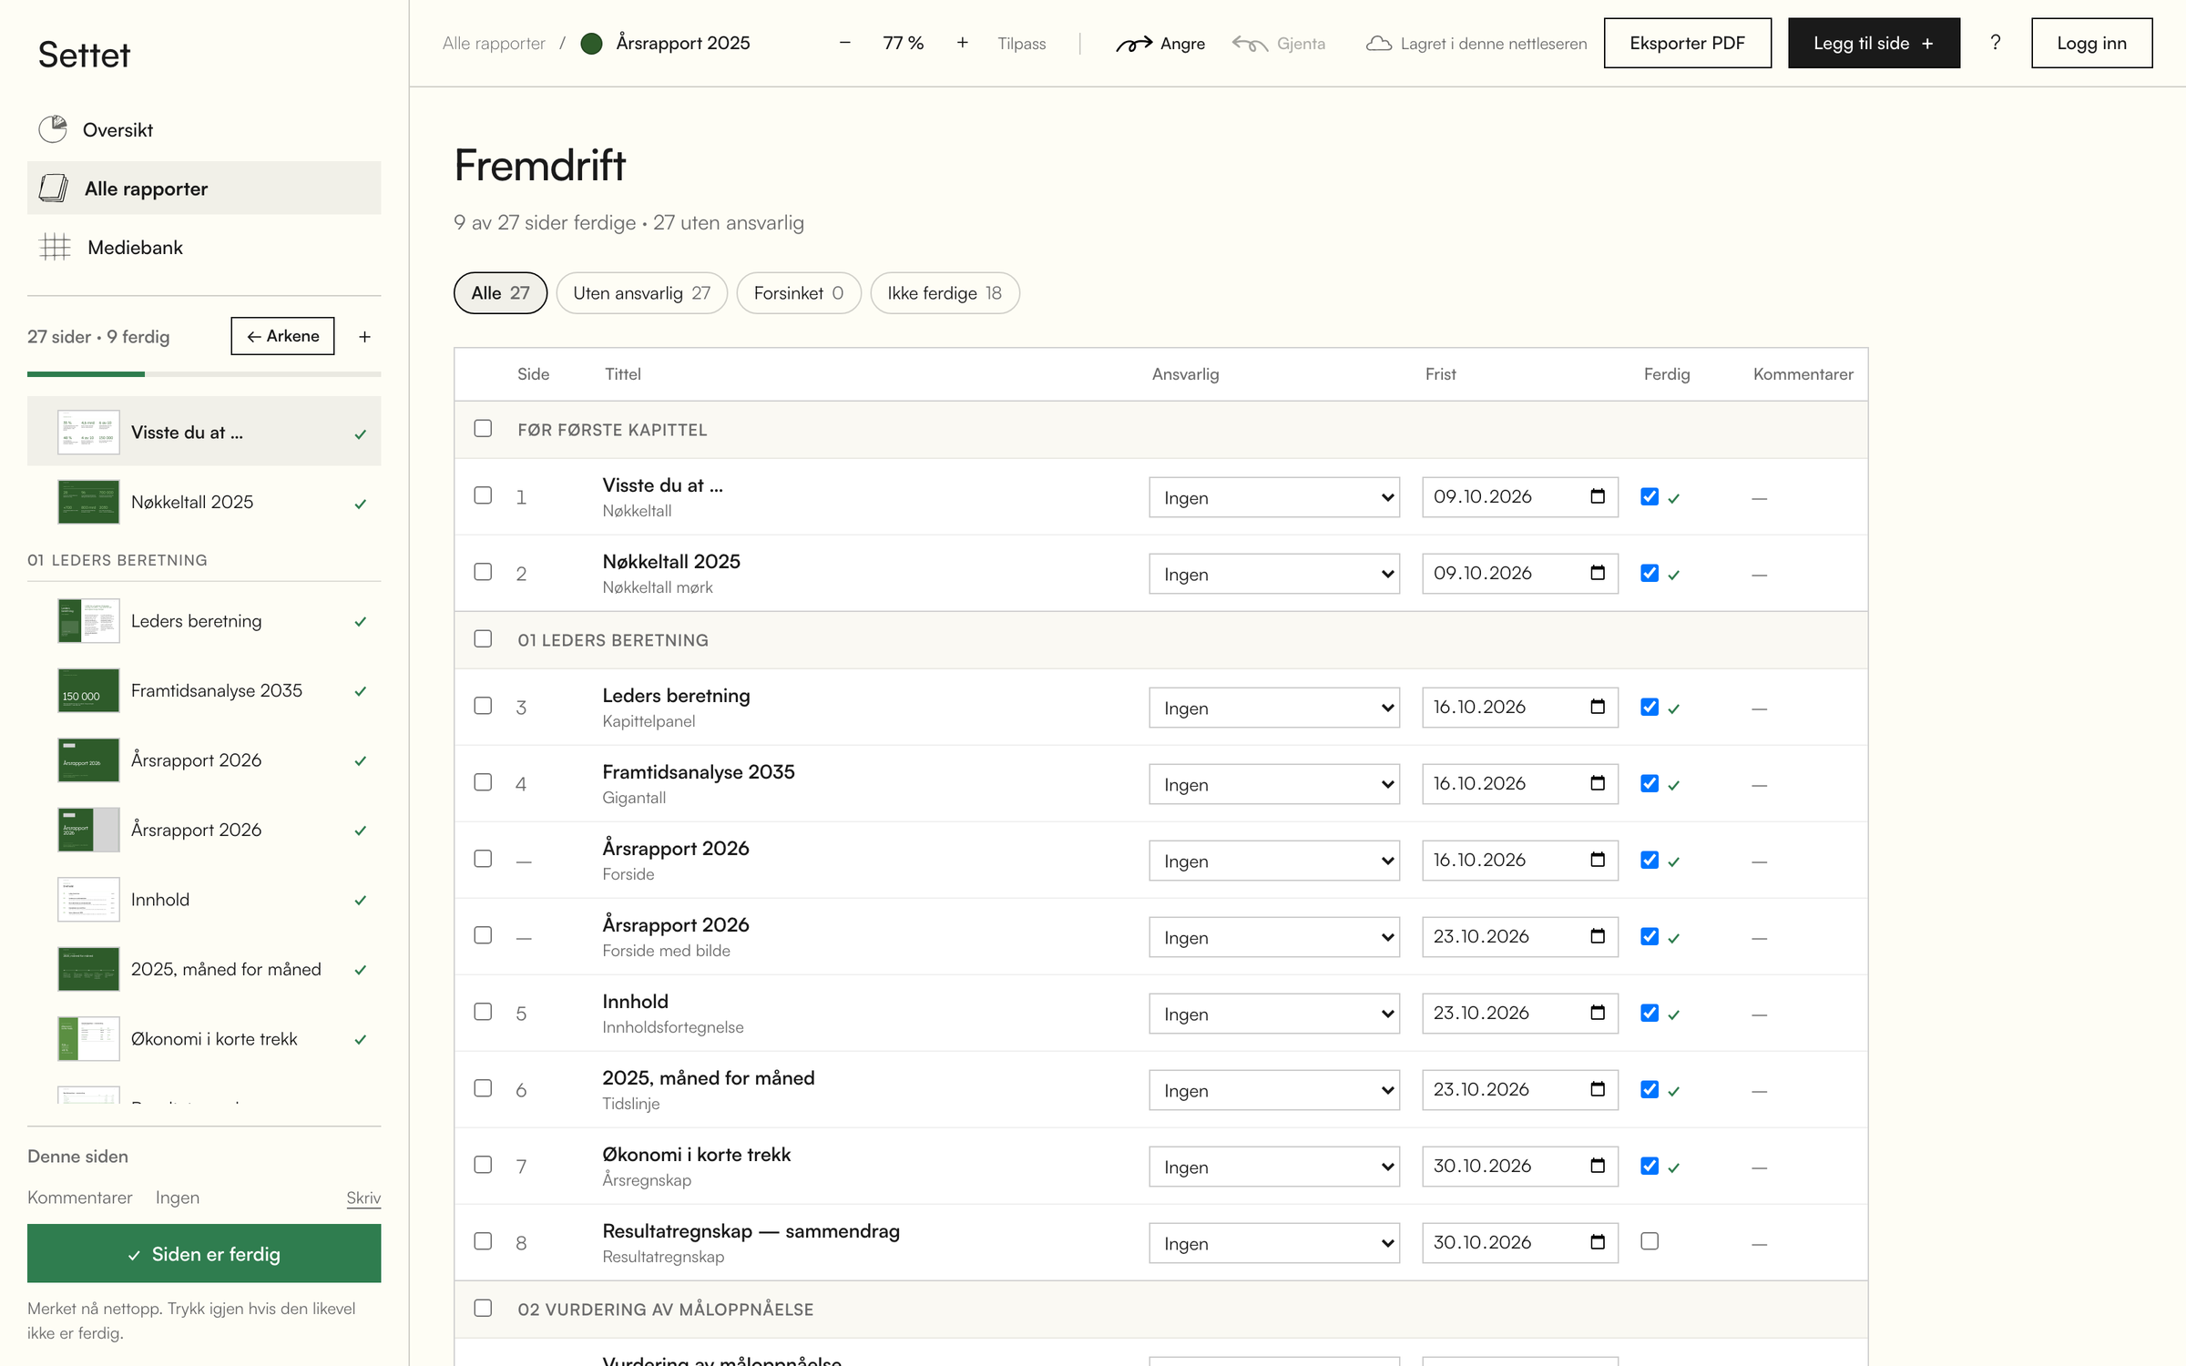Click the Mediebank grid icon
Image resolution: width=2186 pixels, height=1366 pixels.
tap(55, 247)
